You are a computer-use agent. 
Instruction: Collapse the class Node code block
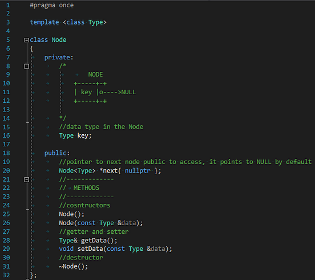[26, 40]
